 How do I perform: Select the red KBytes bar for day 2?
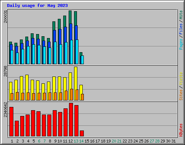17,128
